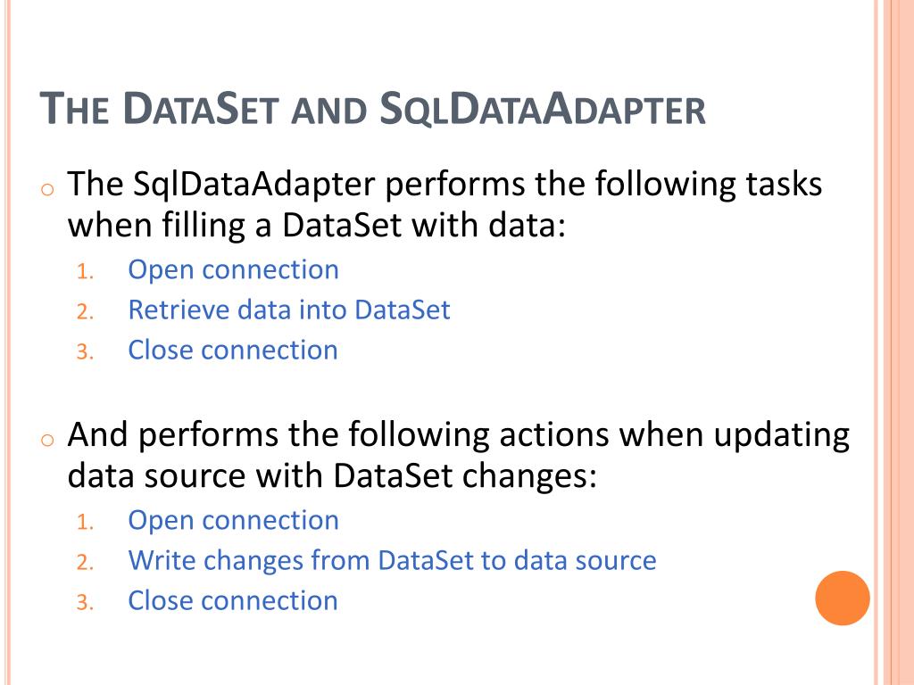The image size is (914, 685).
Task: Click number 2 beside 'Write changes from DataSet'
Action: coord(85,562)
